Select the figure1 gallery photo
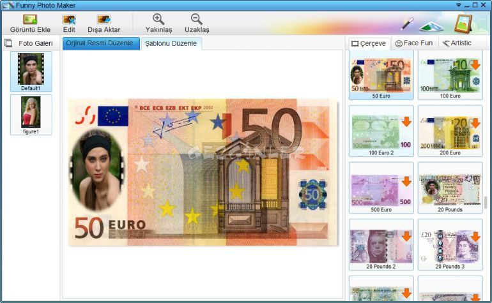 pos(31,115)
